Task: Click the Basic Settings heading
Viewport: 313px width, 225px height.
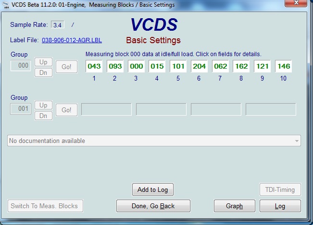Action: coord(153,40)
